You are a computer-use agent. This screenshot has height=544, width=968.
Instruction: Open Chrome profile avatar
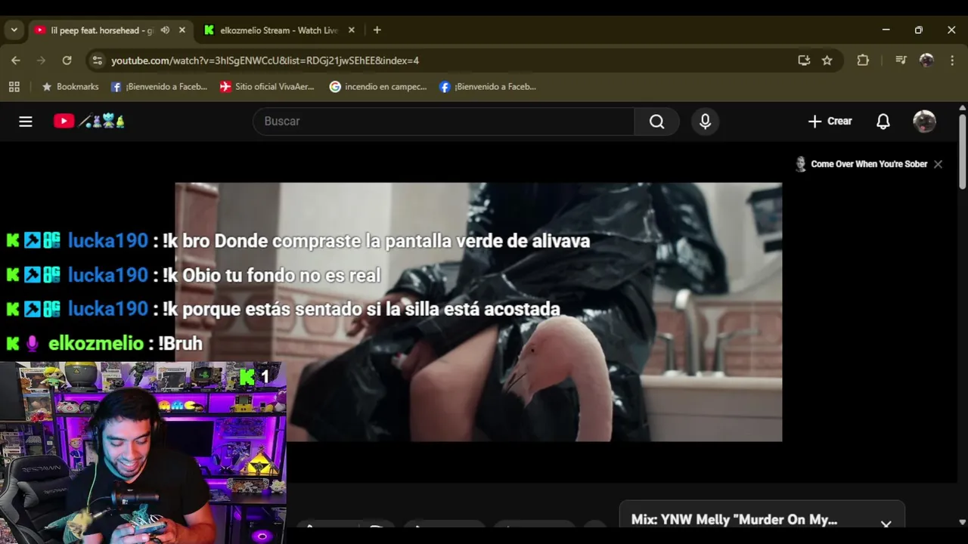pos(926,60)
